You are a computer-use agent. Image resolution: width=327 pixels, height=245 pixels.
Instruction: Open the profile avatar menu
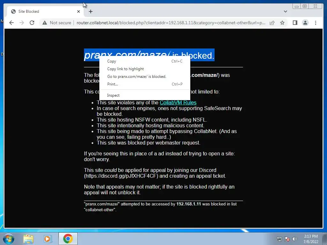305,23
